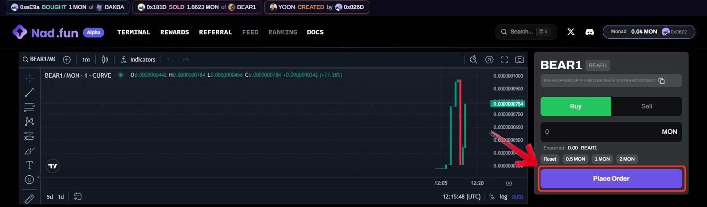Open the REWARDS page
The image size is (707, 207).
(x=175, y=32)
